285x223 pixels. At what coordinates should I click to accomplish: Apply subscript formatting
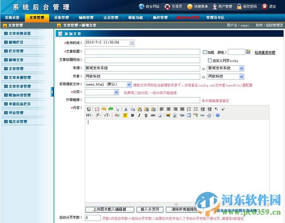pos(216,109)
